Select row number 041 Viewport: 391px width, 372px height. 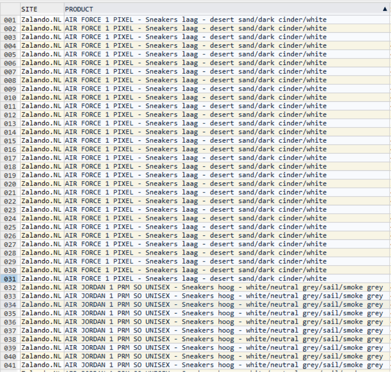10,365
